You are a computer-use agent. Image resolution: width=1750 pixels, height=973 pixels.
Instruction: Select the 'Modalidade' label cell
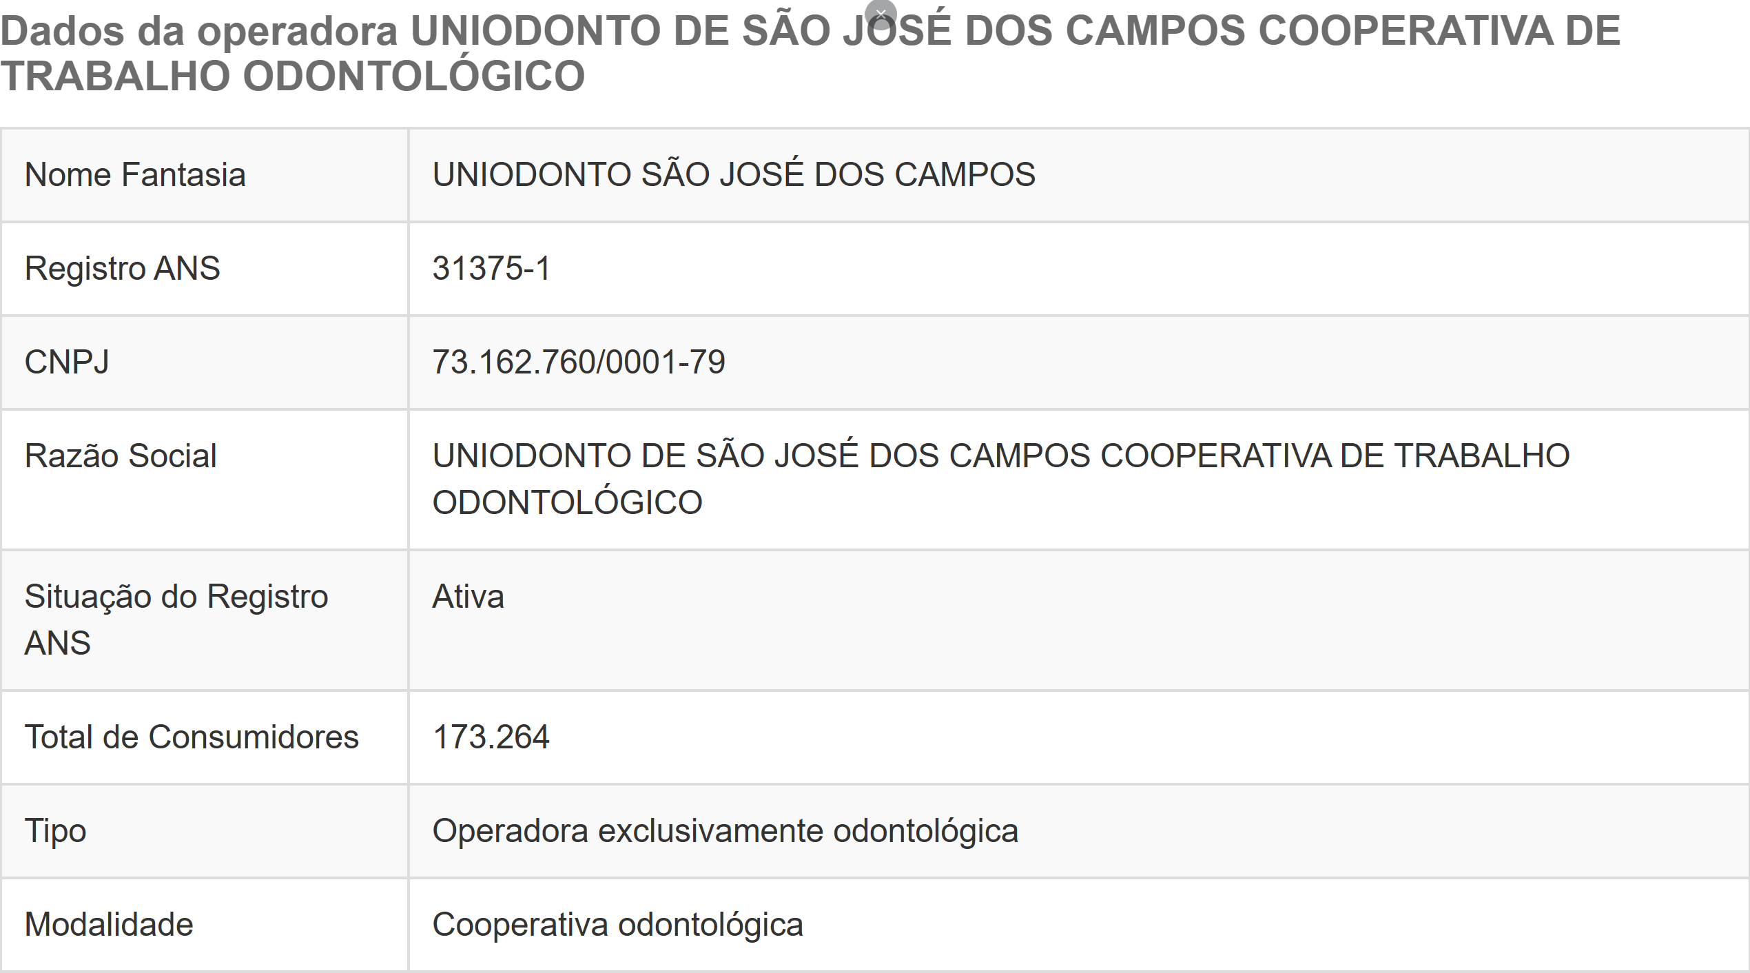(109, 924)
